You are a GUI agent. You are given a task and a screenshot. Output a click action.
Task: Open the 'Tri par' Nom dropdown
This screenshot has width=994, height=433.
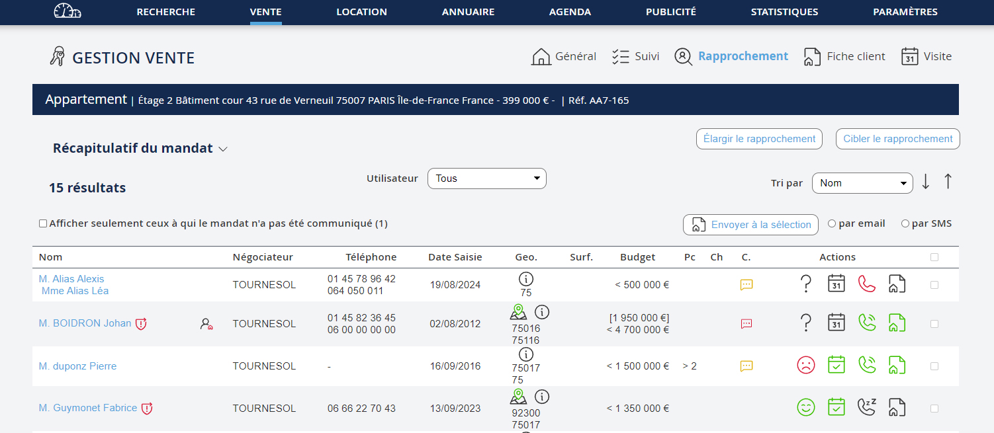click(862, 183)
